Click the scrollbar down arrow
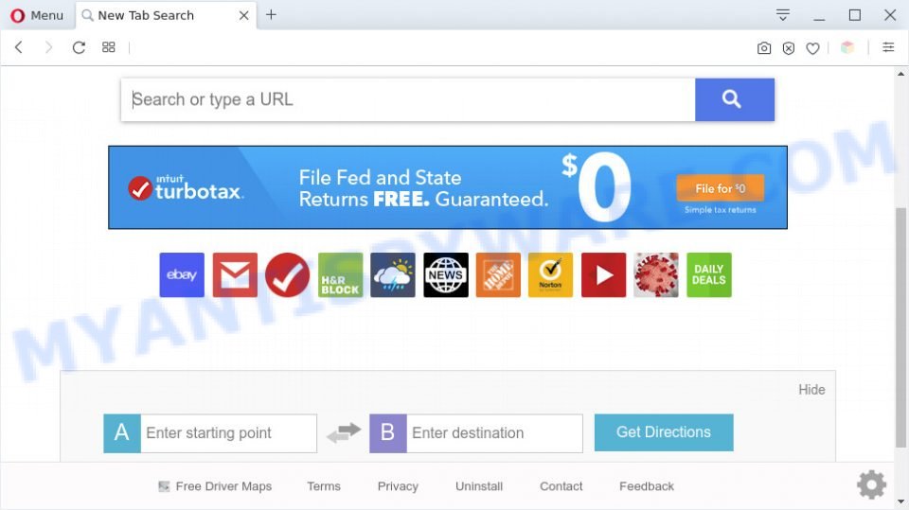909x510 pixels. coord(900,501)
